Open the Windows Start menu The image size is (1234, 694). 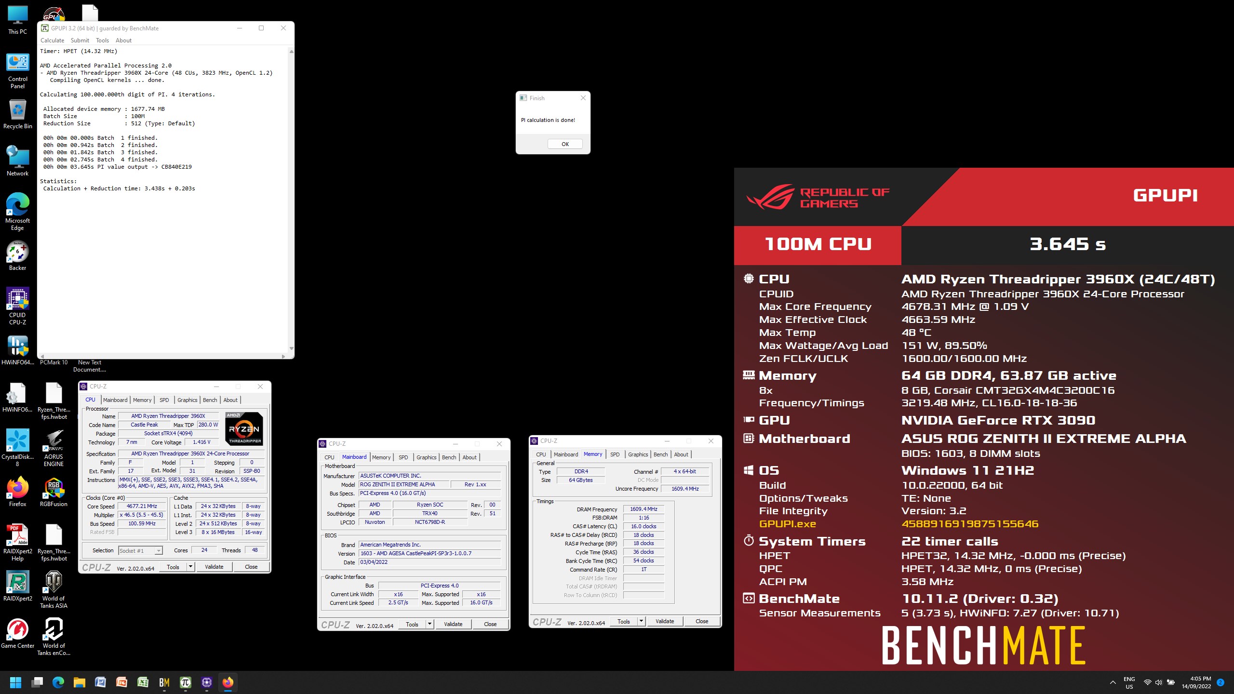point(16,682)
